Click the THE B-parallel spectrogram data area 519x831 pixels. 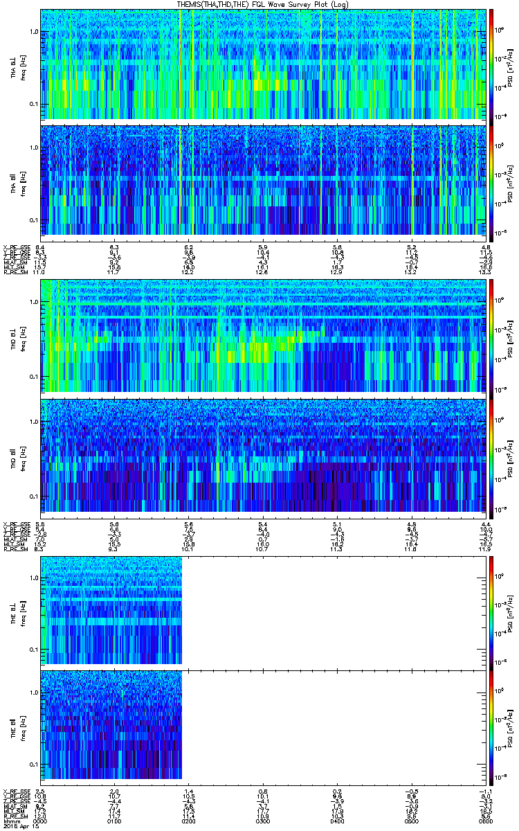(x=111, y=726)
